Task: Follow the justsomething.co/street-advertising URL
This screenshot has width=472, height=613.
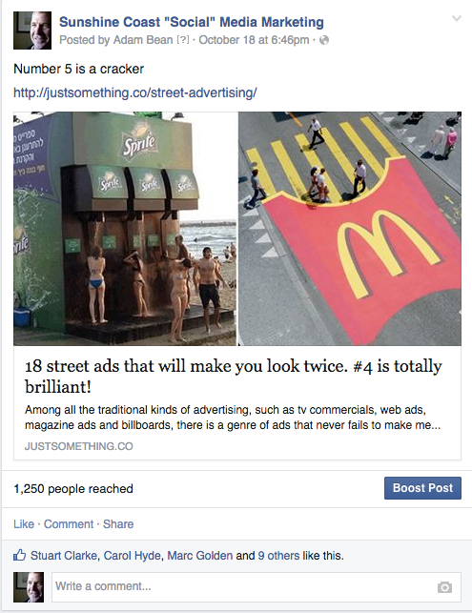Action: (x=135, y=92)
